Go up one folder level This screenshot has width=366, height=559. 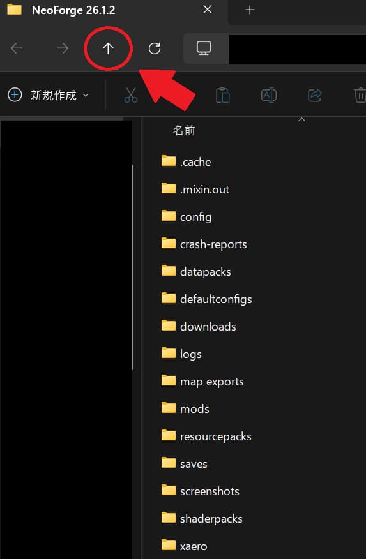tap(108, 48)
